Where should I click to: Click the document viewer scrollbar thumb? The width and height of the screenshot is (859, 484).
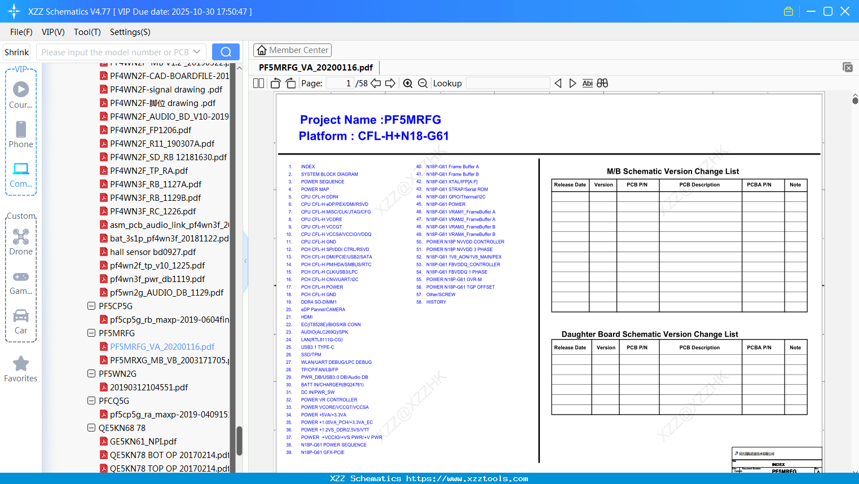855,100
